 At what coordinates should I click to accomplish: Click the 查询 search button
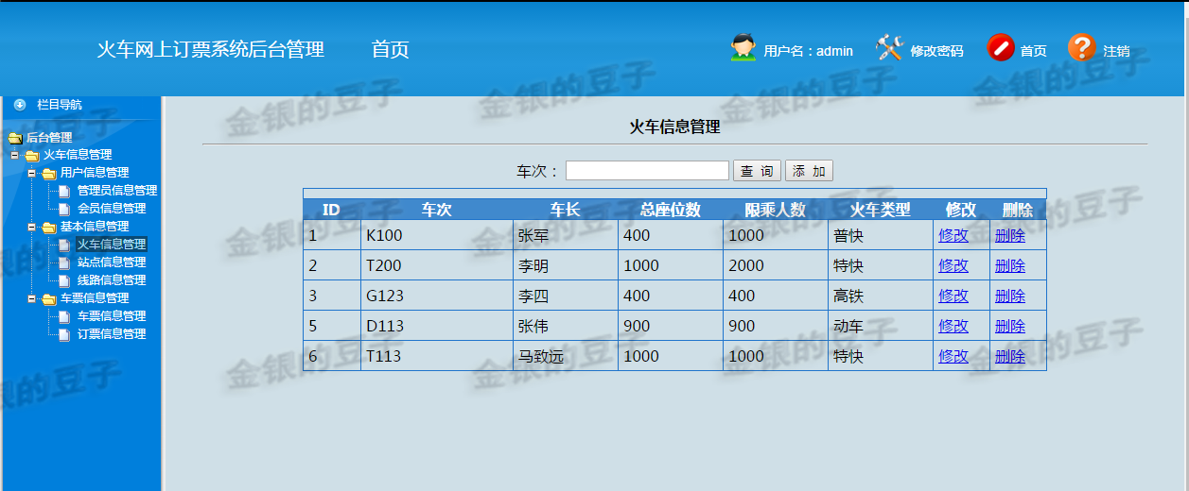pos(757,171)
